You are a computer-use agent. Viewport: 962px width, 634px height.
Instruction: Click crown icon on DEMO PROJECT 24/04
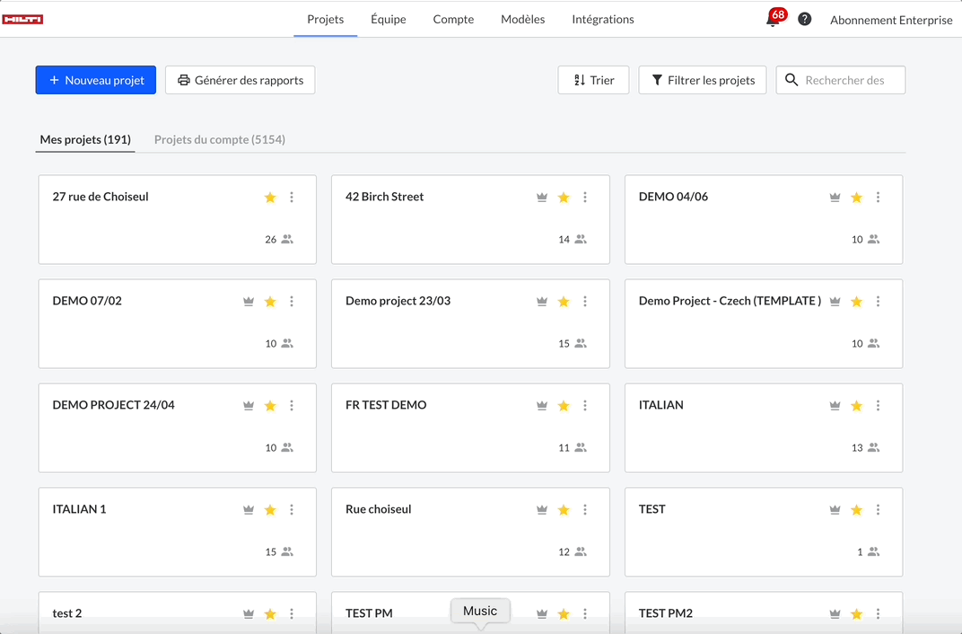pyautogui.click(x=249, y=406)
